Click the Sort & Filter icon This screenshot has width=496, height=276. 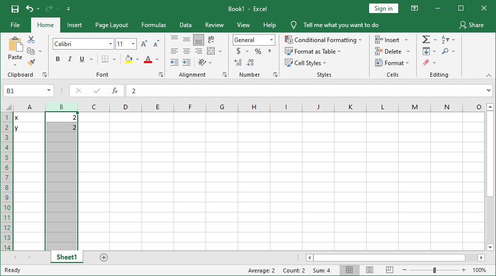(x=445, y=40)
